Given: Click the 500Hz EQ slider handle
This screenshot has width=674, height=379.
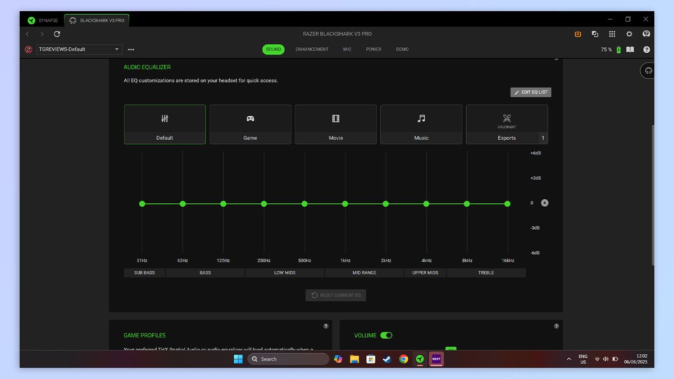Looking at the screenshot, I should point(304,204).
